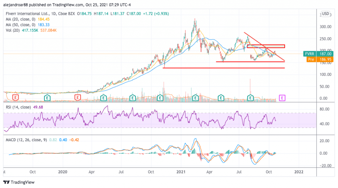Click the 2022 label on time axis

click(299, 172)
